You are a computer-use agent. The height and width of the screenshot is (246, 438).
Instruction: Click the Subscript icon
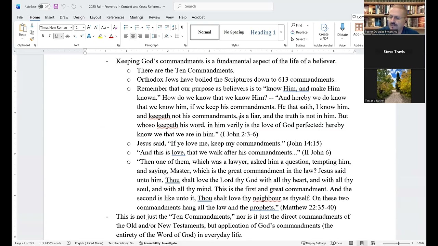75,36
